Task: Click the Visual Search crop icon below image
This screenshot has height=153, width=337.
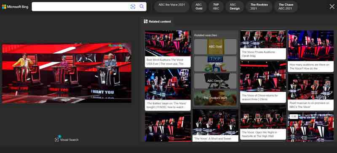Action: (57, 140)
